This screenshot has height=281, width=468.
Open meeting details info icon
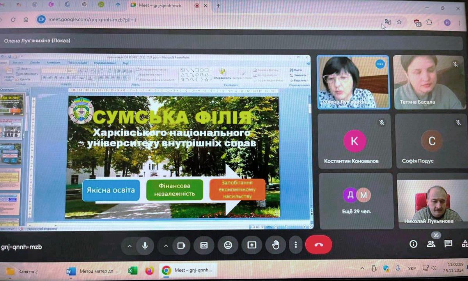413,244
